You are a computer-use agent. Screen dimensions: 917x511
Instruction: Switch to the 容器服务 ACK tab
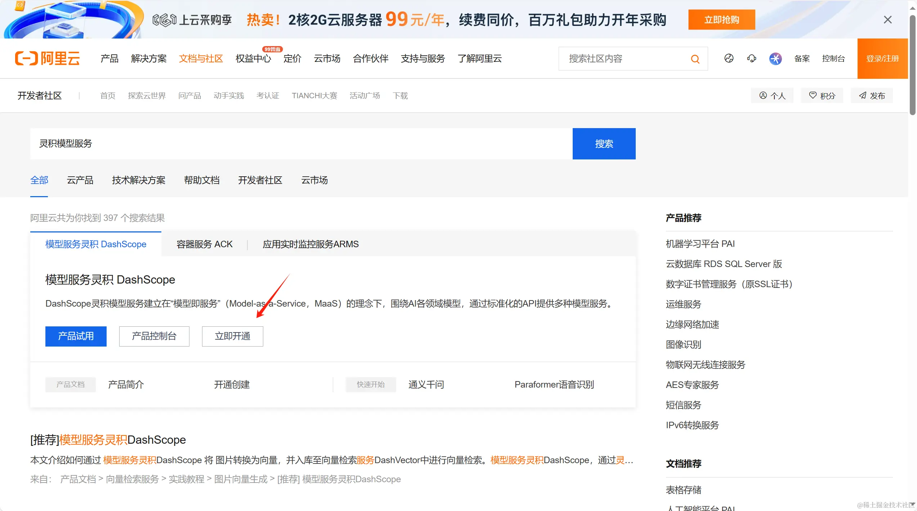204,244
